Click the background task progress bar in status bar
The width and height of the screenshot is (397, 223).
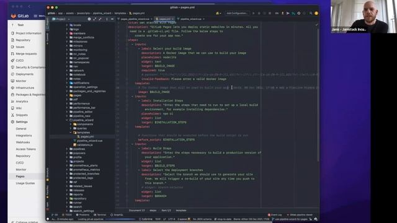click(120, 219)
